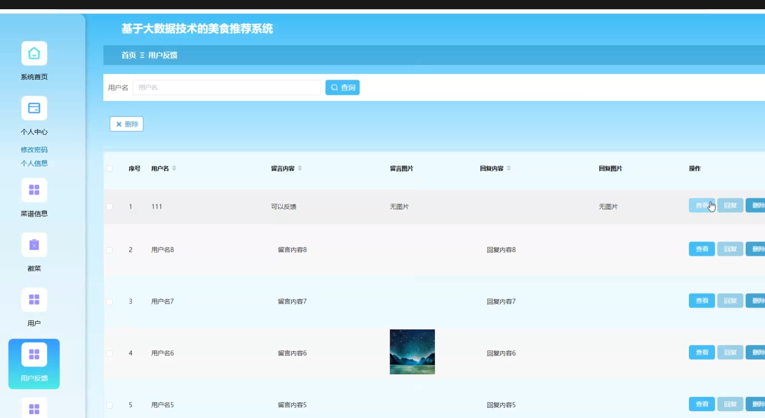Screen dimensions: 765x418
Task: Click the 基于大数据技术的美食推荐系统 title
Action: (197, 29)
